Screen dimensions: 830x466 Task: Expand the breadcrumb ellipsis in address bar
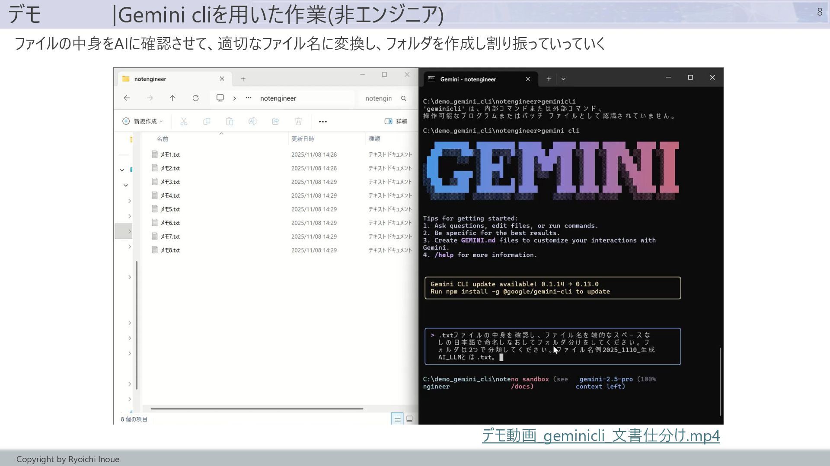click(x=249, y=98)
